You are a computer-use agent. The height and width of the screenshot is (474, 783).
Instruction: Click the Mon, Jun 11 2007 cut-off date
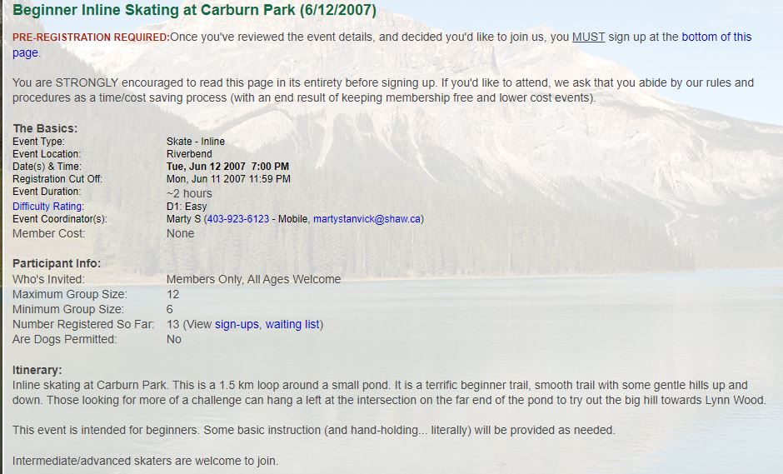click(x=206, y=179)
